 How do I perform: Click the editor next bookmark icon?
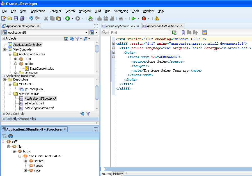(x=189, y=33)
